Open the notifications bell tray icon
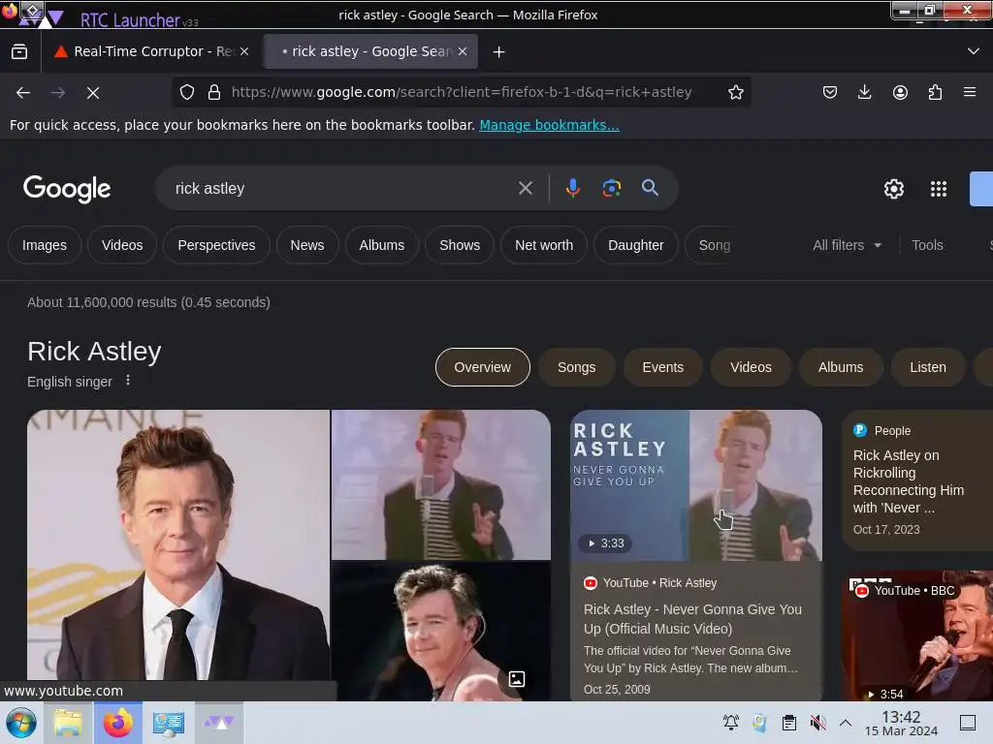Viewport: 993px width, 744px height. [x=731, y=723]
